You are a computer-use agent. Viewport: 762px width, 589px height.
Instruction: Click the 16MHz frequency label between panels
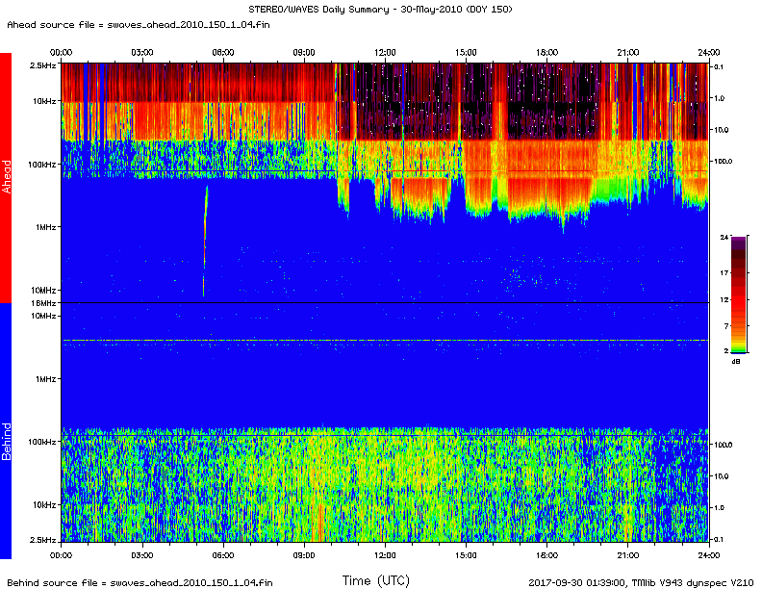(x=43, y=302)
